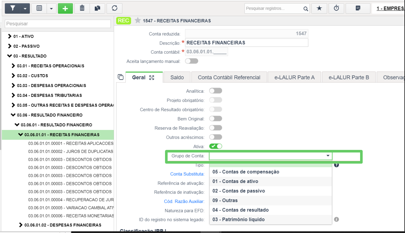Open the notes document button

click(358, 8)
